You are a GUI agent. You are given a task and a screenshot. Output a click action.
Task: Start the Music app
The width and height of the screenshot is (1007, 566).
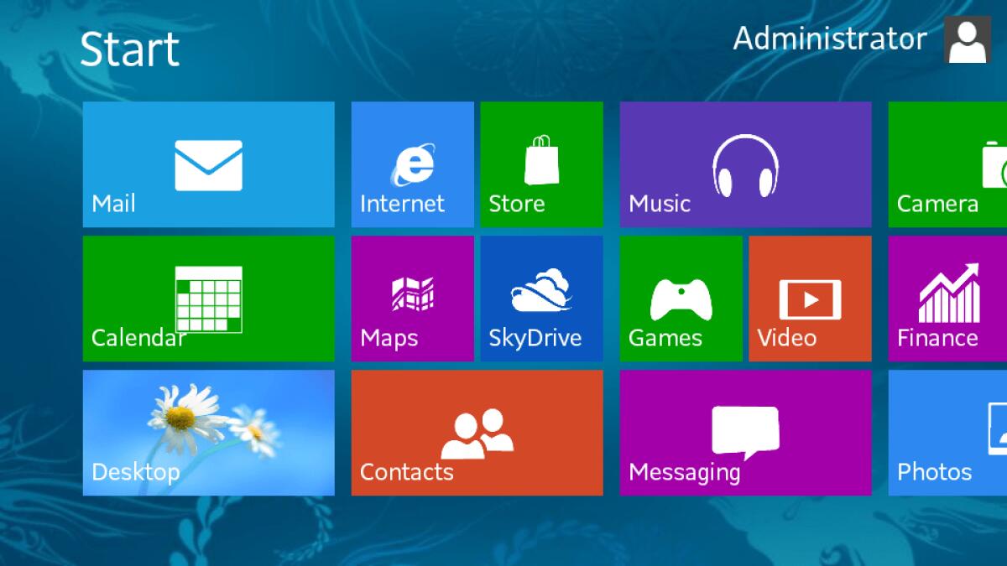pos(745,164)
